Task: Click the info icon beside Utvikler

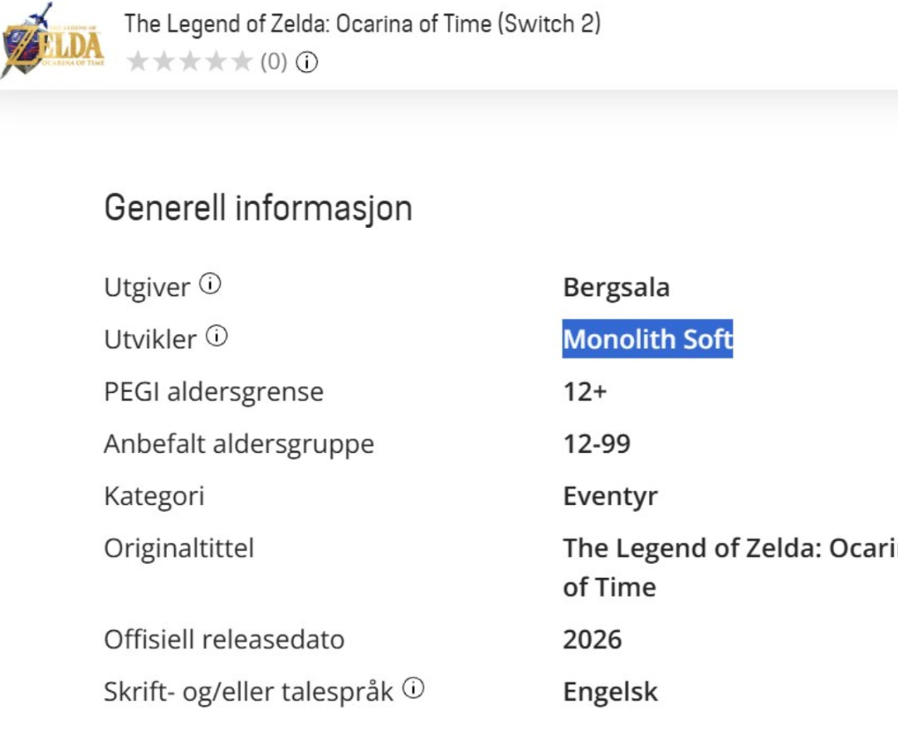Action: (217, 336)
